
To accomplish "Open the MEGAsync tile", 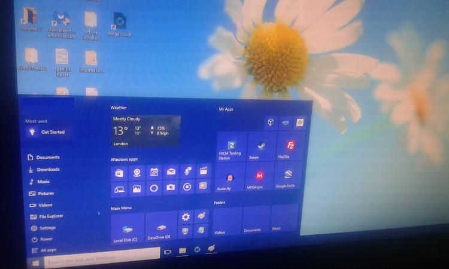I will (259, 176).
